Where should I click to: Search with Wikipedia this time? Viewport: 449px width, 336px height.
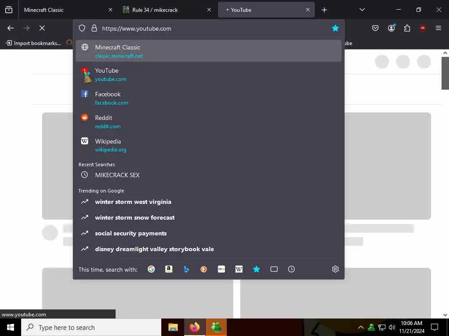pos(239,269)
